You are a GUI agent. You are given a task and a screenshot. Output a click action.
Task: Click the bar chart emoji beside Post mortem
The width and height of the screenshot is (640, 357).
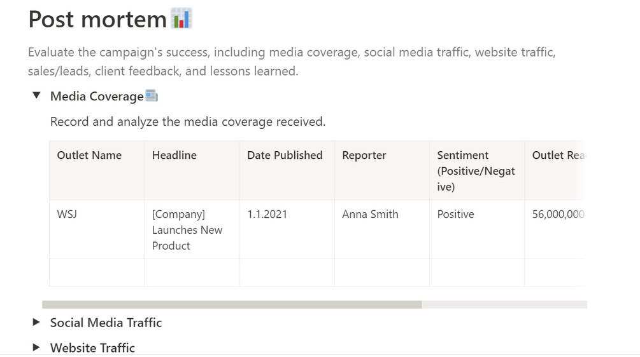coord(181,19)
